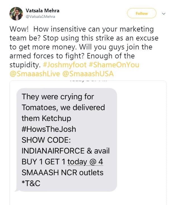This screenshot has height=205, width=176.
Task: Click the underlined "today @ 4" text
Action: click(x=85, y=162)
